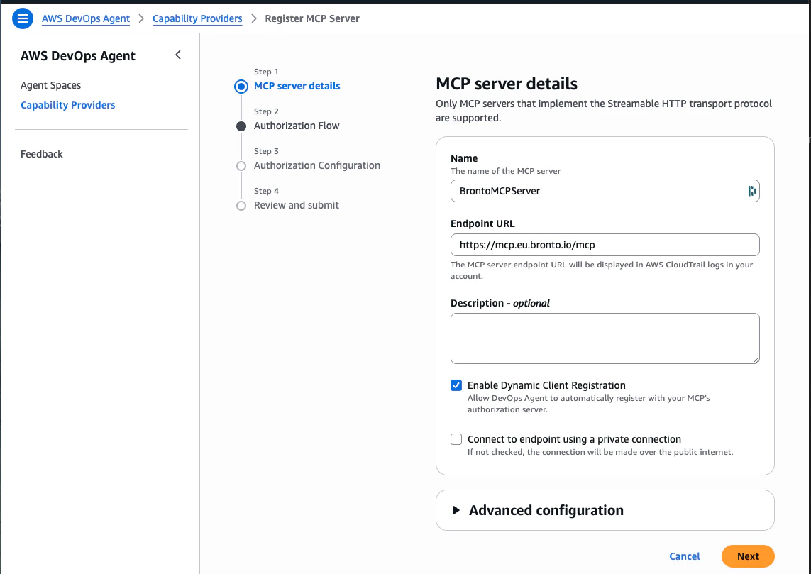Click the private connection checkbox label text
This screenshot has height=574, width=811.
574,439
